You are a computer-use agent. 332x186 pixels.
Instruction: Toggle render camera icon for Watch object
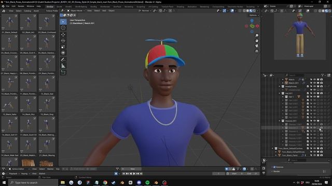tap(322, 80)
